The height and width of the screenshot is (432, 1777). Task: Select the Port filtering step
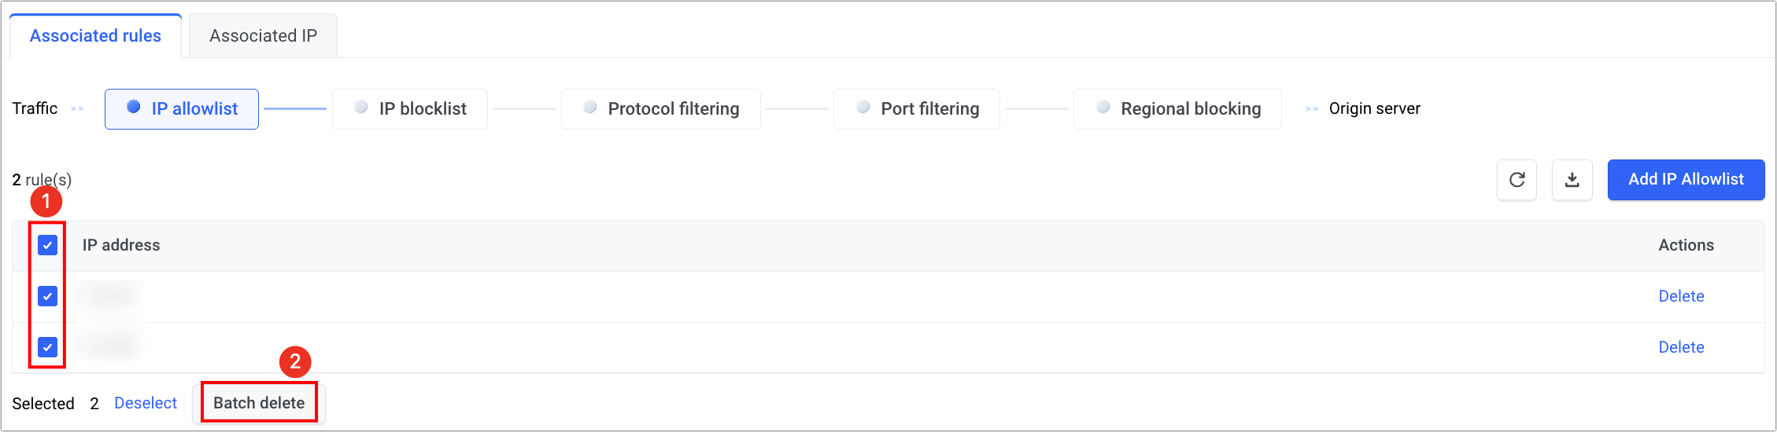pos(917,109)
